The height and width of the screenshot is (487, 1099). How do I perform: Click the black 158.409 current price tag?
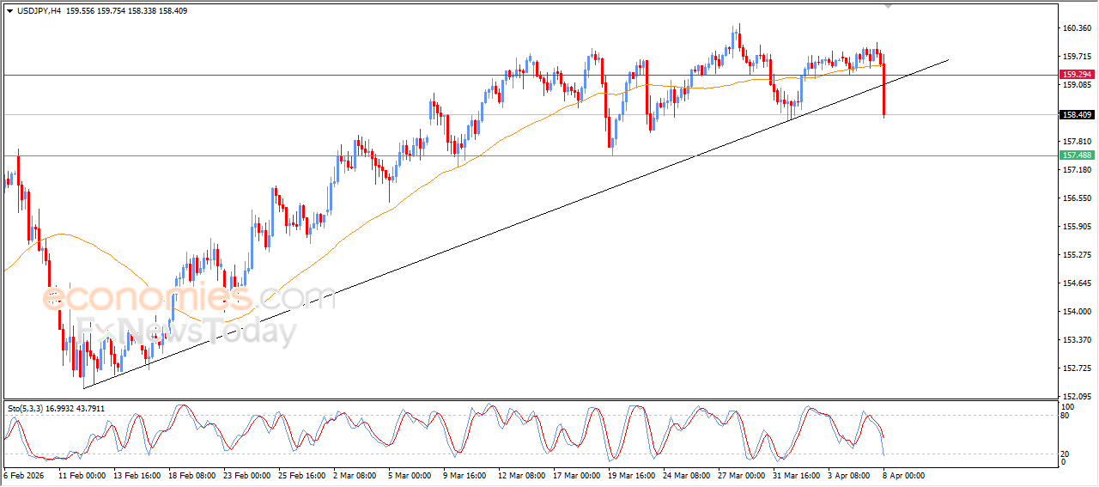click(x=1077, y=114)
